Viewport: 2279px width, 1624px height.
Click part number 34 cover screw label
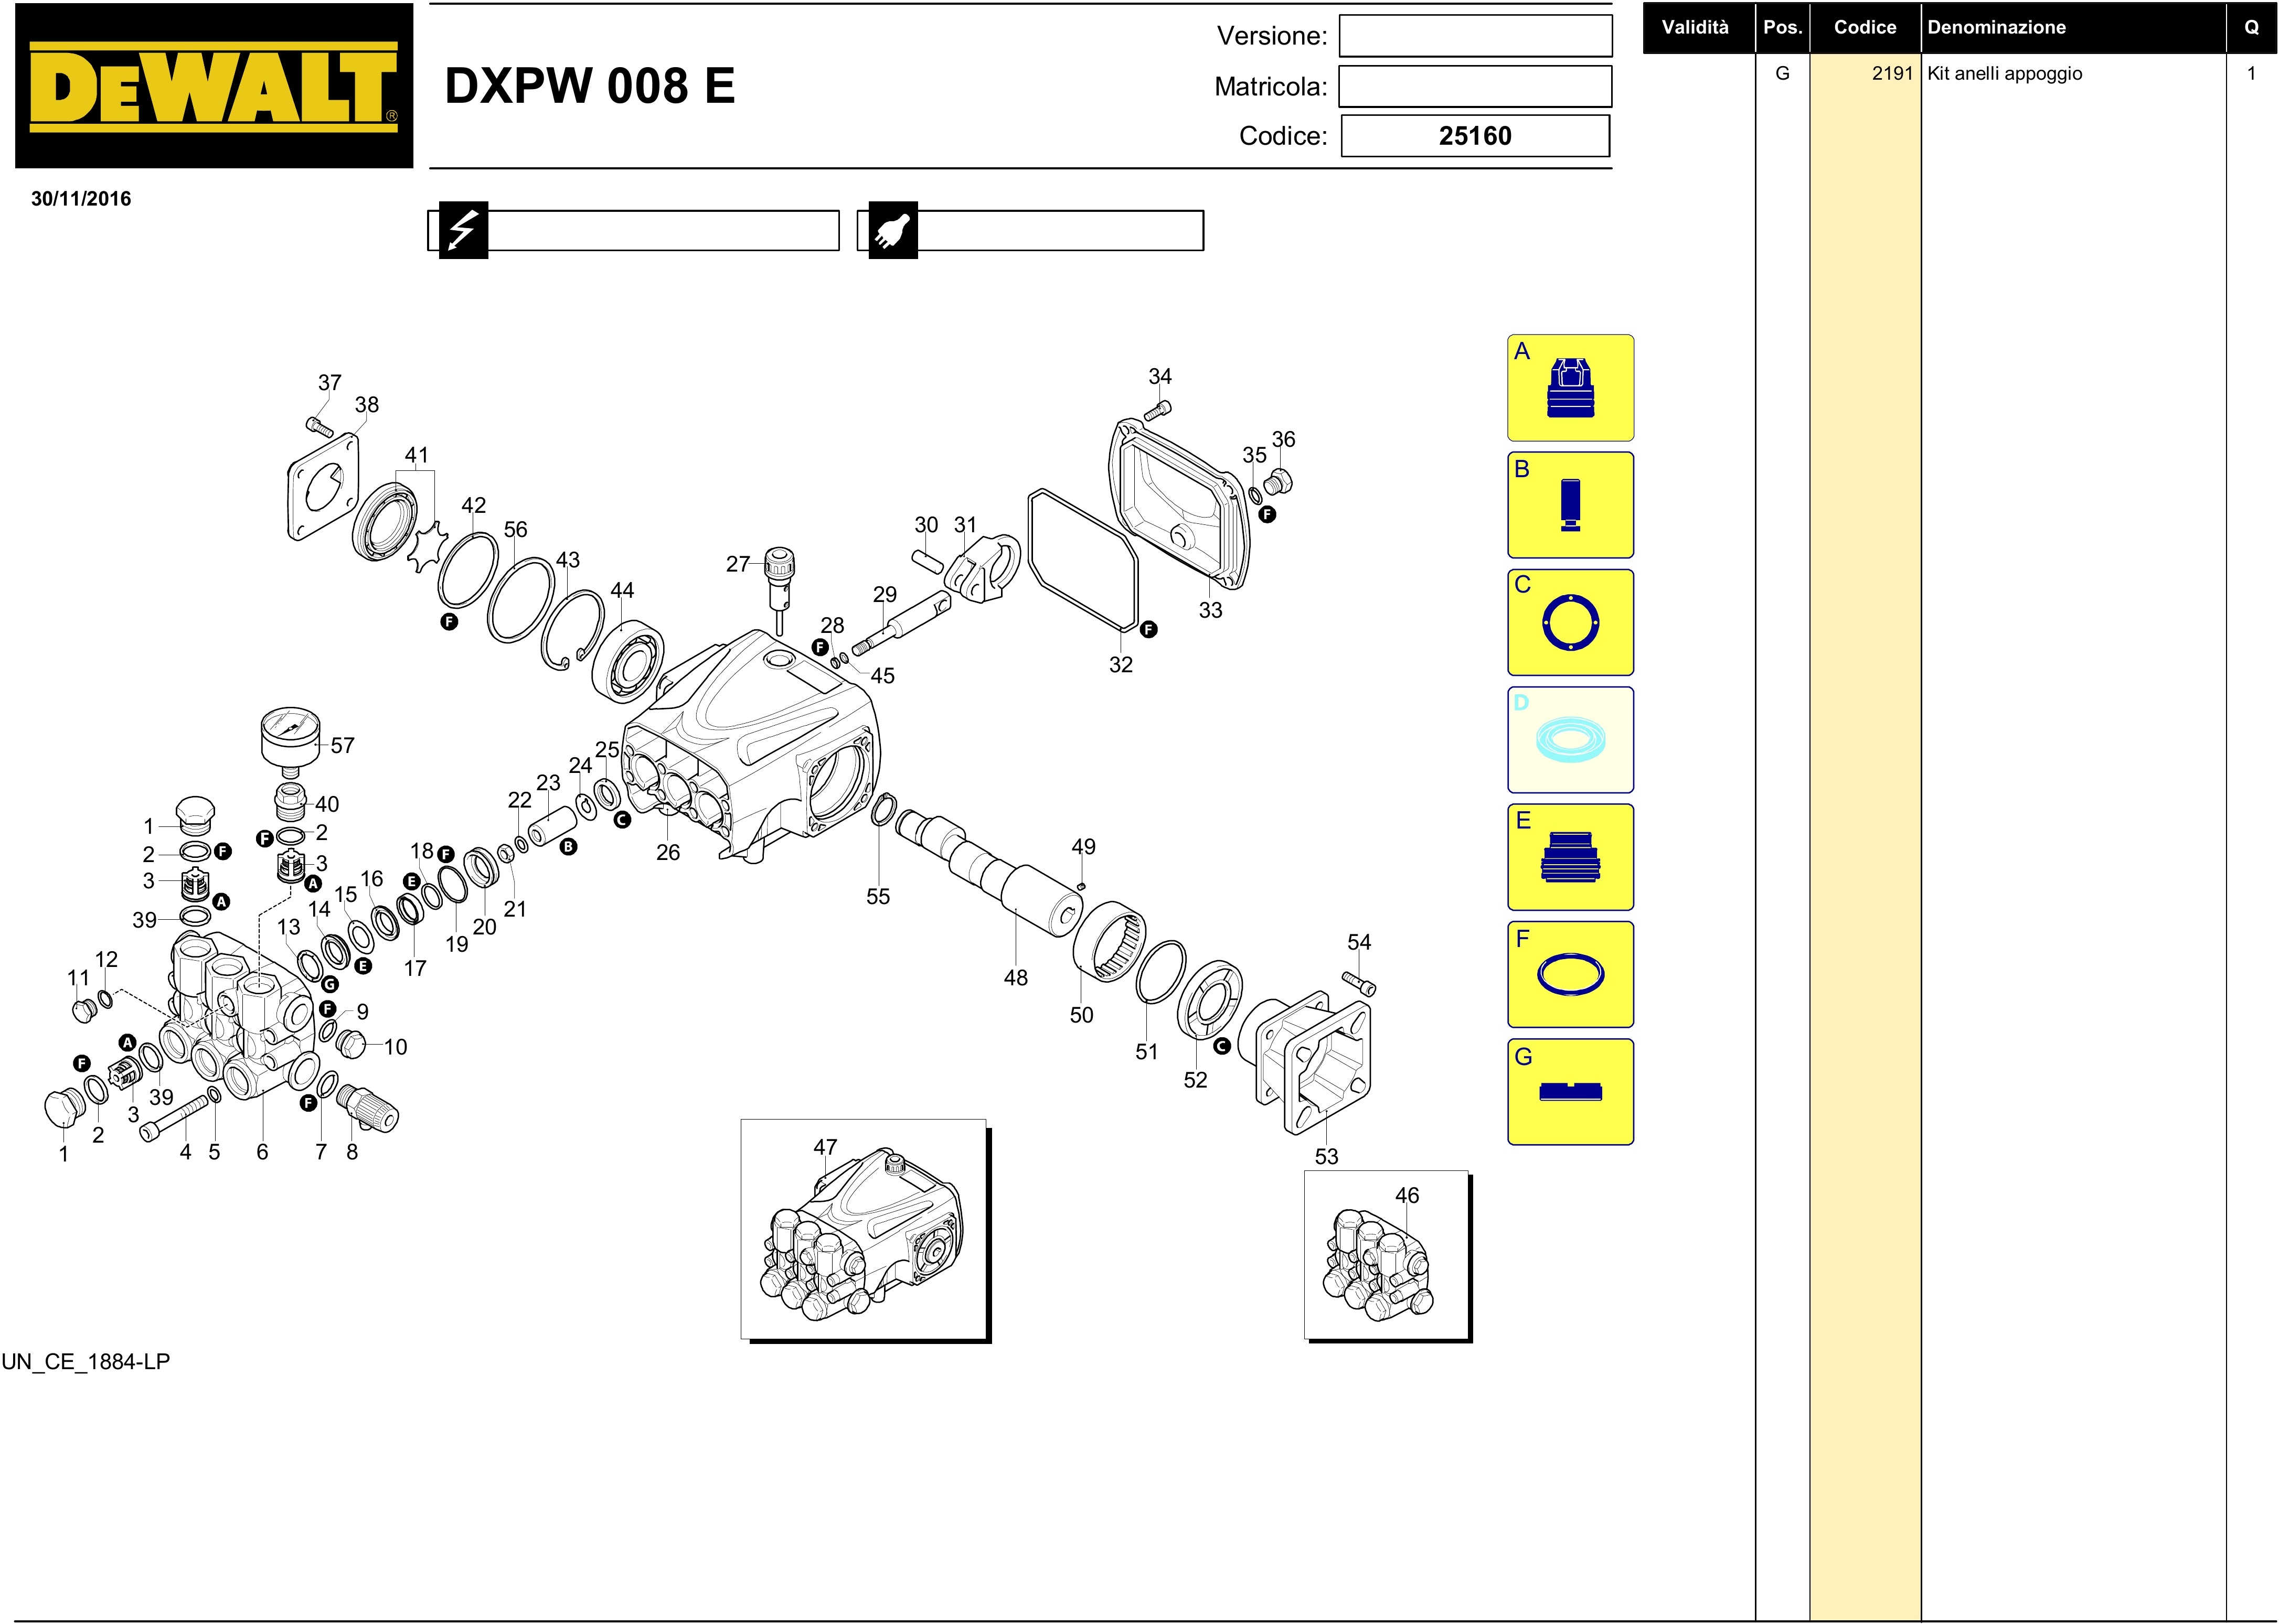pos(1160,377)
